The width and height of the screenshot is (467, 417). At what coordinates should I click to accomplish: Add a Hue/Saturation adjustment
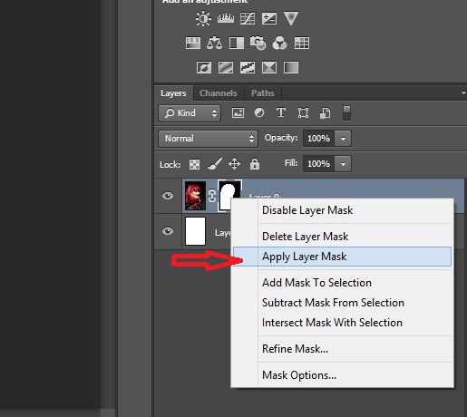tap(193, 43)
